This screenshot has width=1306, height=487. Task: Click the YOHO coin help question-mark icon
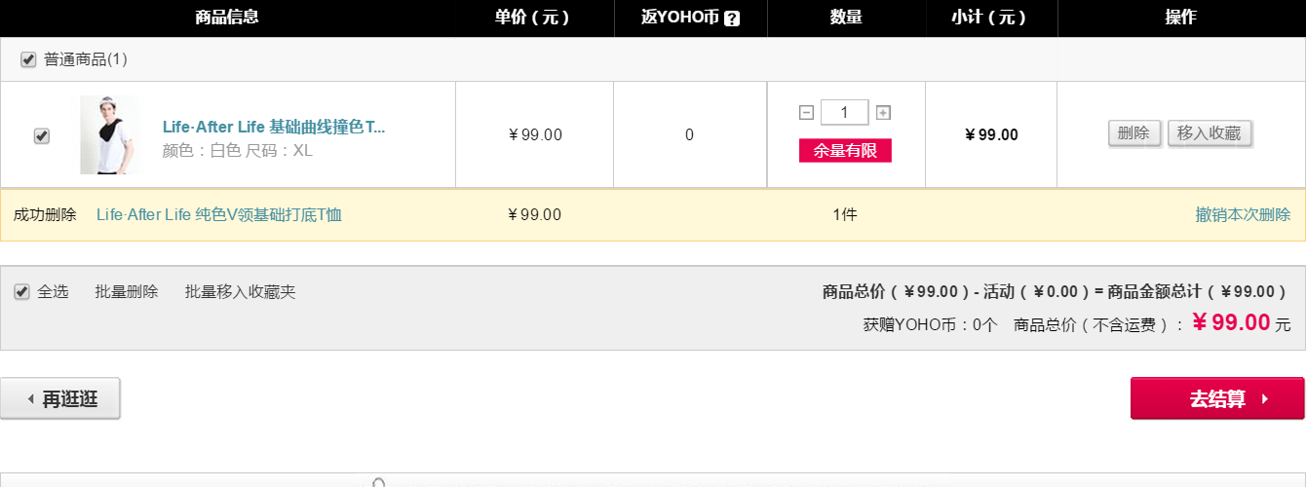pos(732,18)
